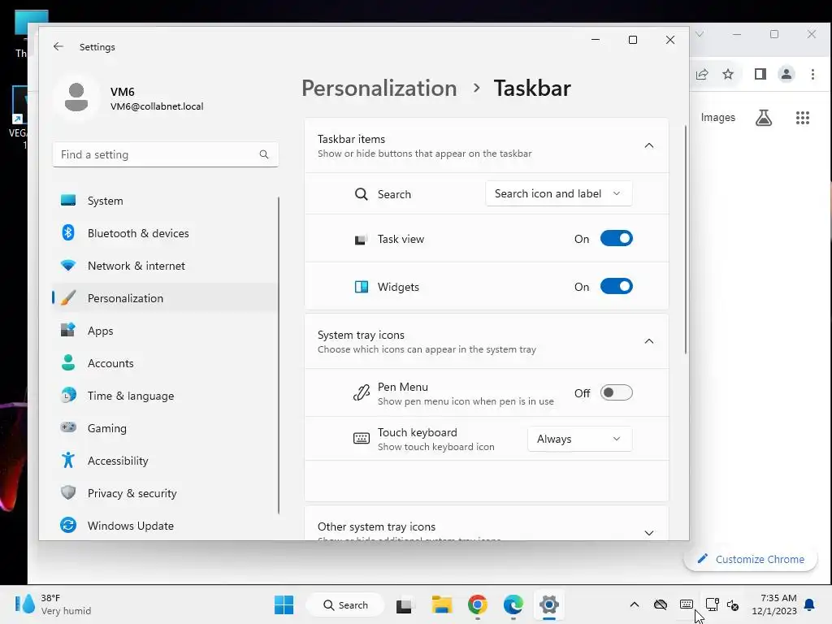The width and height of the screenshot is (832, 624).
Task: Turn off the Widgets toggle
Action: 616,287
